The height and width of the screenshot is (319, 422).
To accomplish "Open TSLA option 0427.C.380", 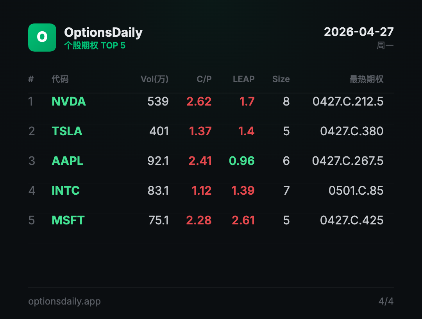I will point(352,131).
